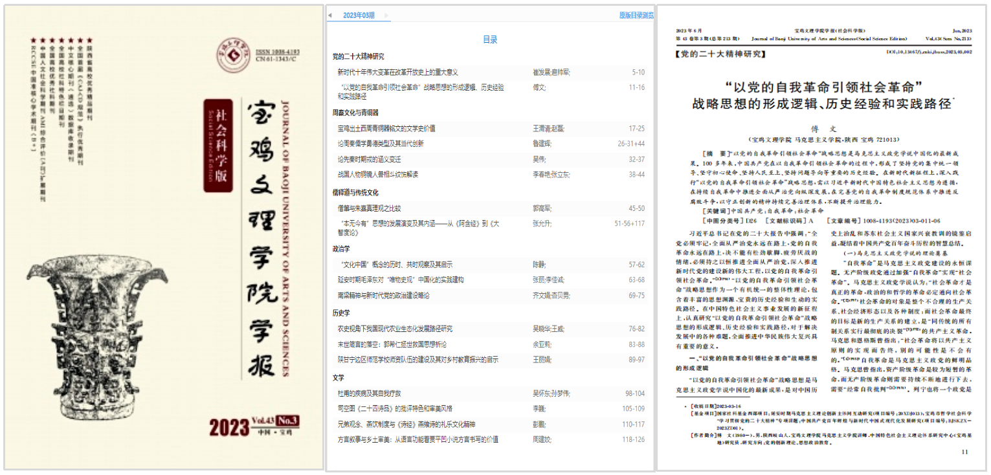Click author 陈静
The height and width of the screenshot is (475, 991).
539,265
